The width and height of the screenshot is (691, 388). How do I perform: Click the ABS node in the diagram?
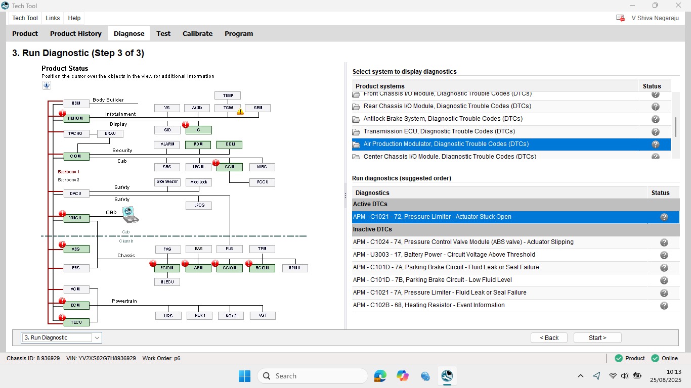coord(76,249)
